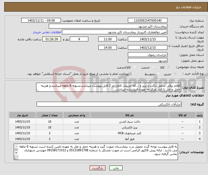
Task: Click the city field مشهد
Action: (148, 60)
